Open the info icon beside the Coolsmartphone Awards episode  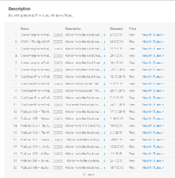click(104, 70)
